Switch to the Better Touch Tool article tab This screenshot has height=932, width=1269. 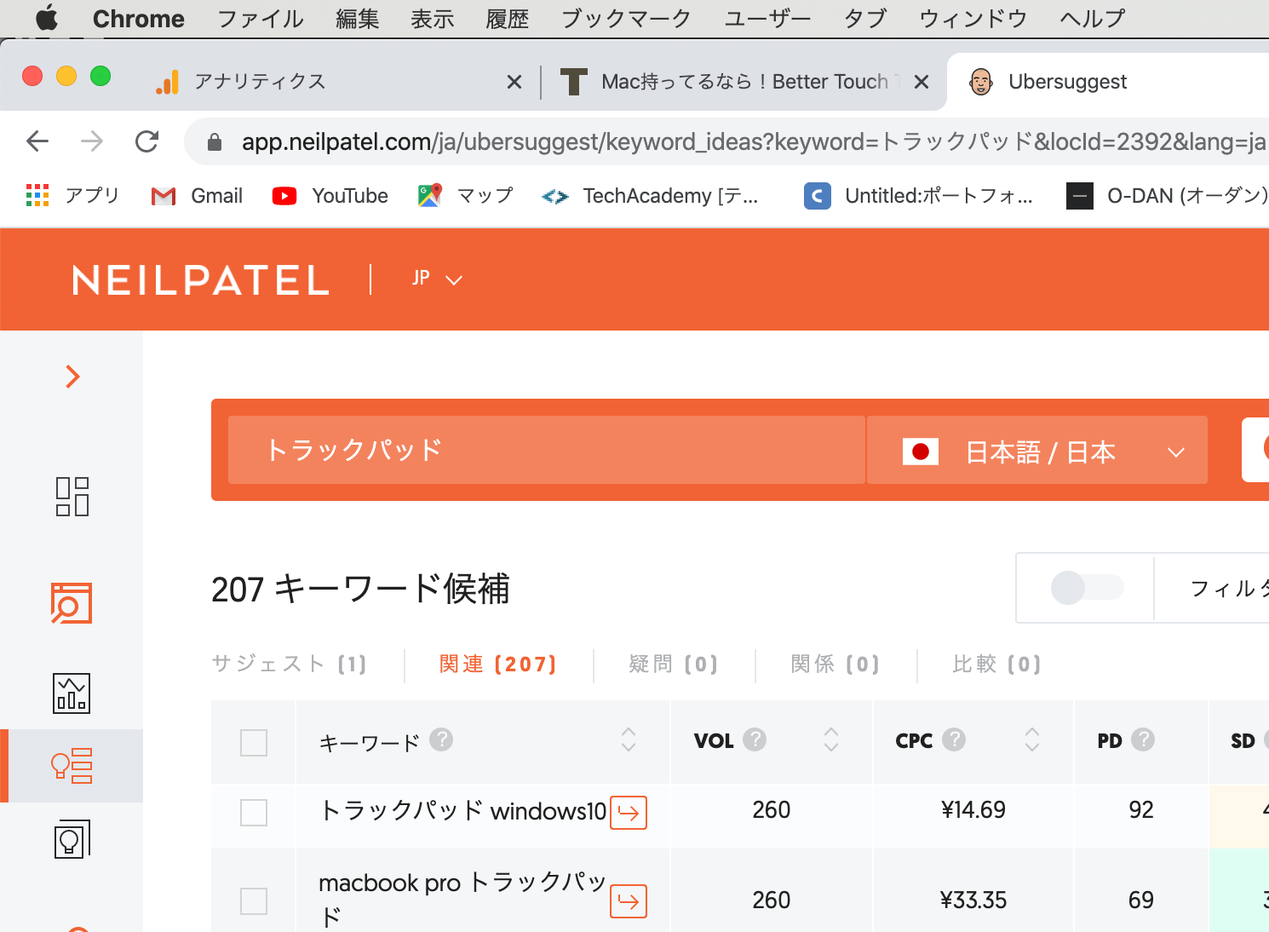pos(744,82)
